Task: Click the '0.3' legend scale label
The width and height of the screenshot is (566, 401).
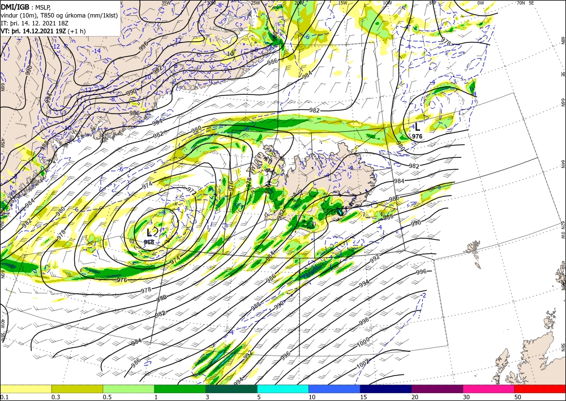Action: coord(55,397)
